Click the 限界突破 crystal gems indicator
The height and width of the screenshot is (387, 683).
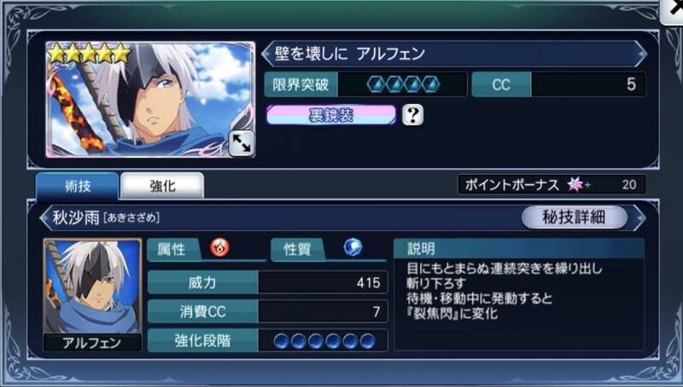[x=403, y=84]
